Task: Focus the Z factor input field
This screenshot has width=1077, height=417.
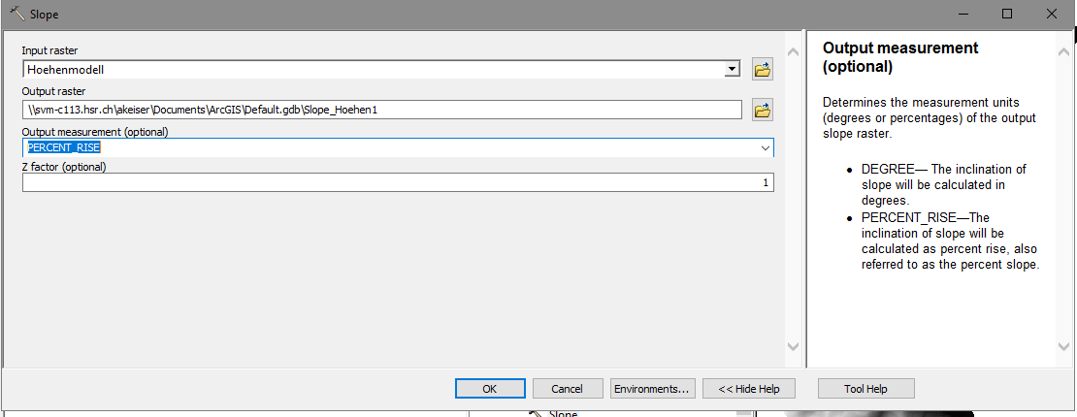Action: (398, 182)
